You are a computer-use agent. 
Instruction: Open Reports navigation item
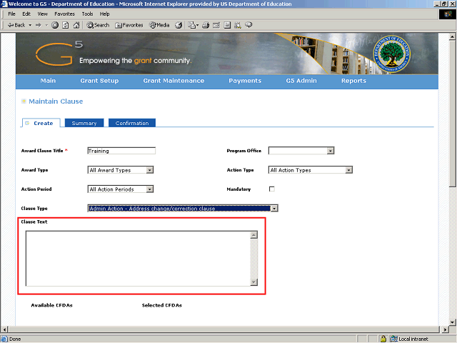tap(354, 81)
